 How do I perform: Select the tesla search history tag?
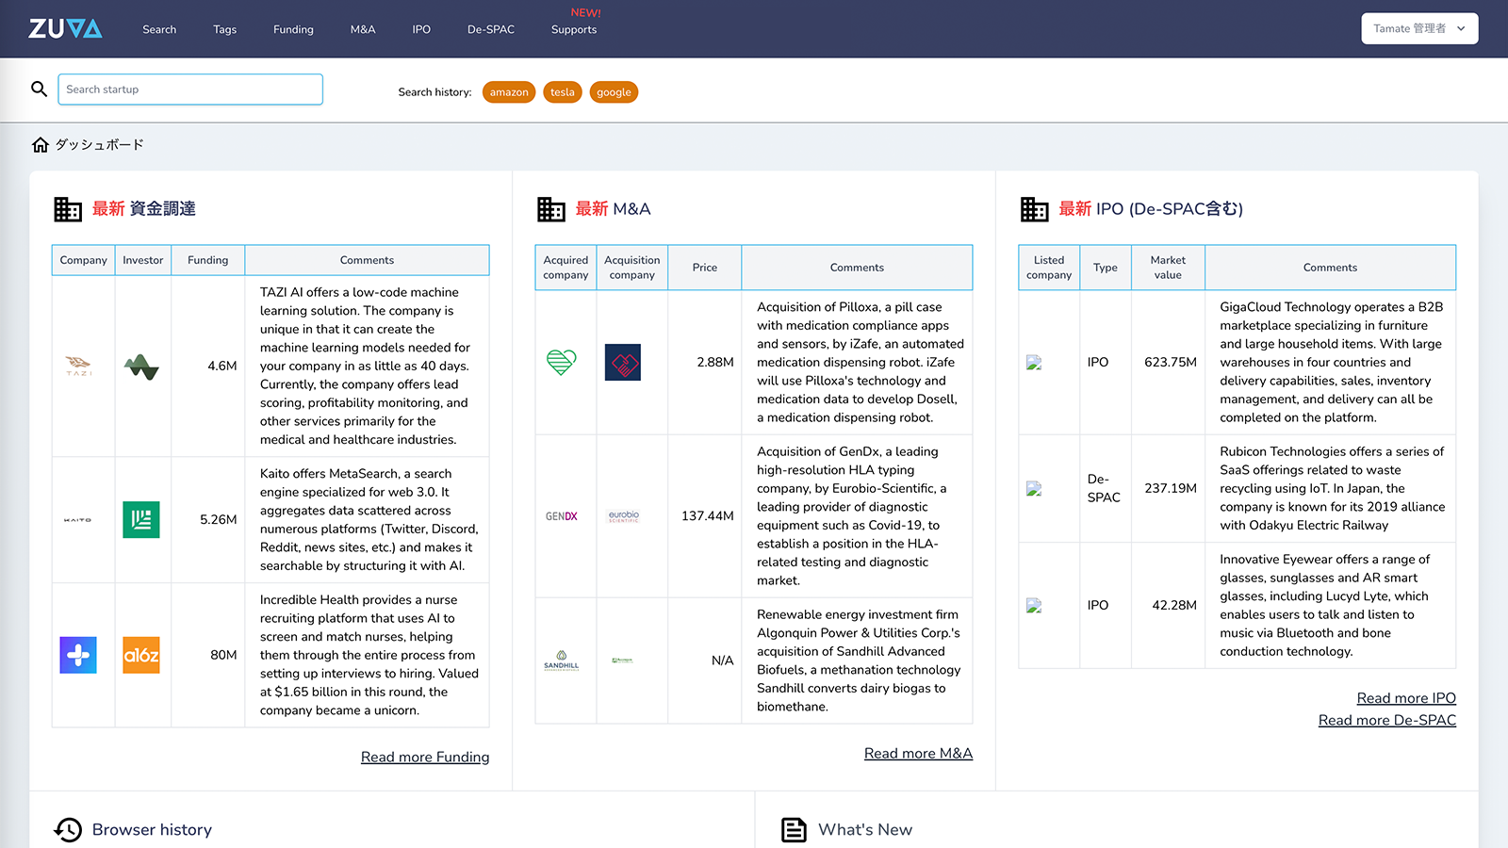click(x=563, y=92)
